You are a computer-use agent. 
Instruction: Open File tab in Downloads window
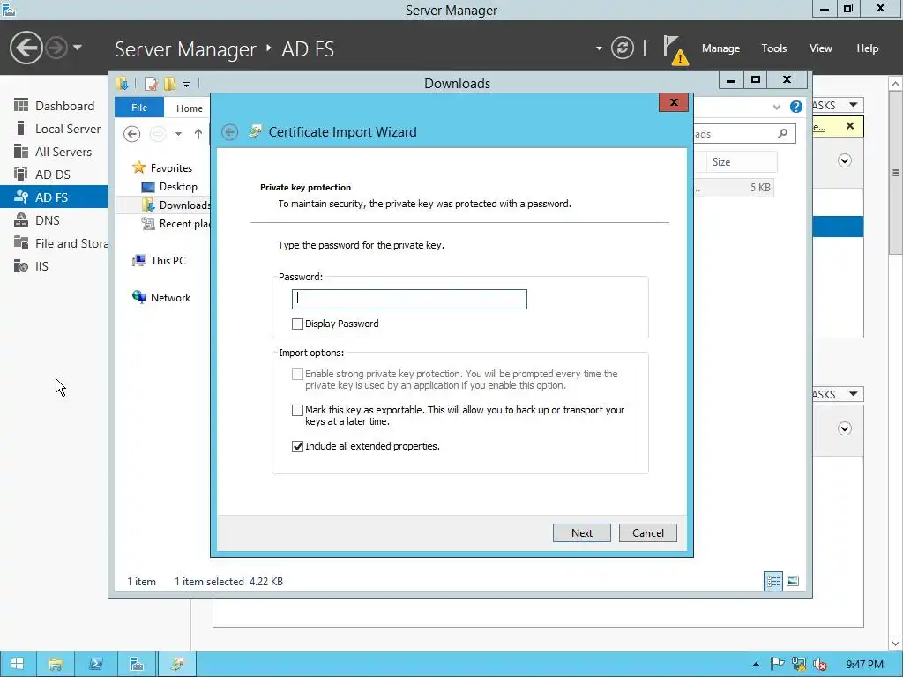[x=138, y=108]
